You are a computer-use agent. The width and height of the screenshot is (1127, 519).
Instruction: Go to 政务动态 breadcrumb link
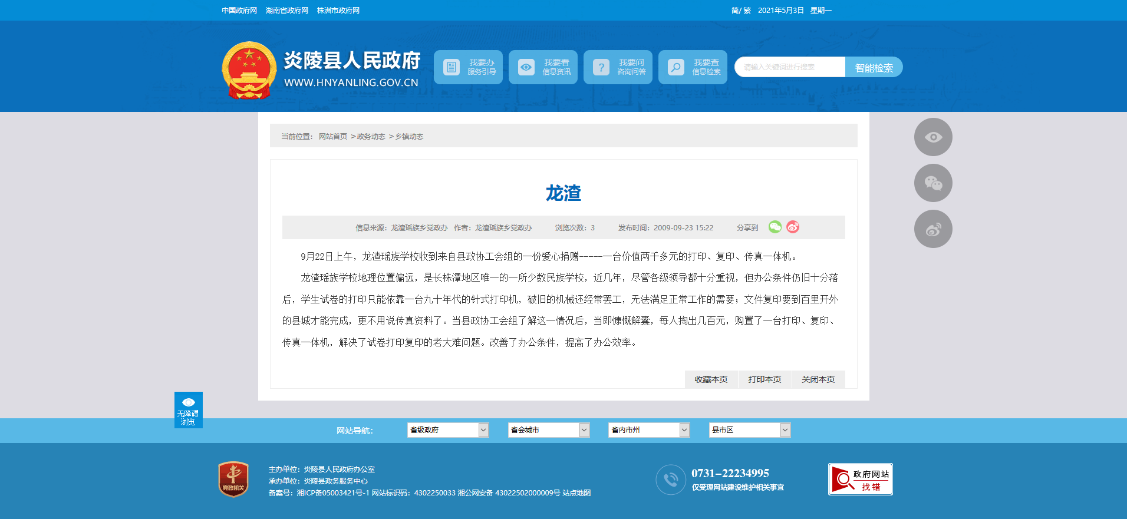click(x=371, y=137)
